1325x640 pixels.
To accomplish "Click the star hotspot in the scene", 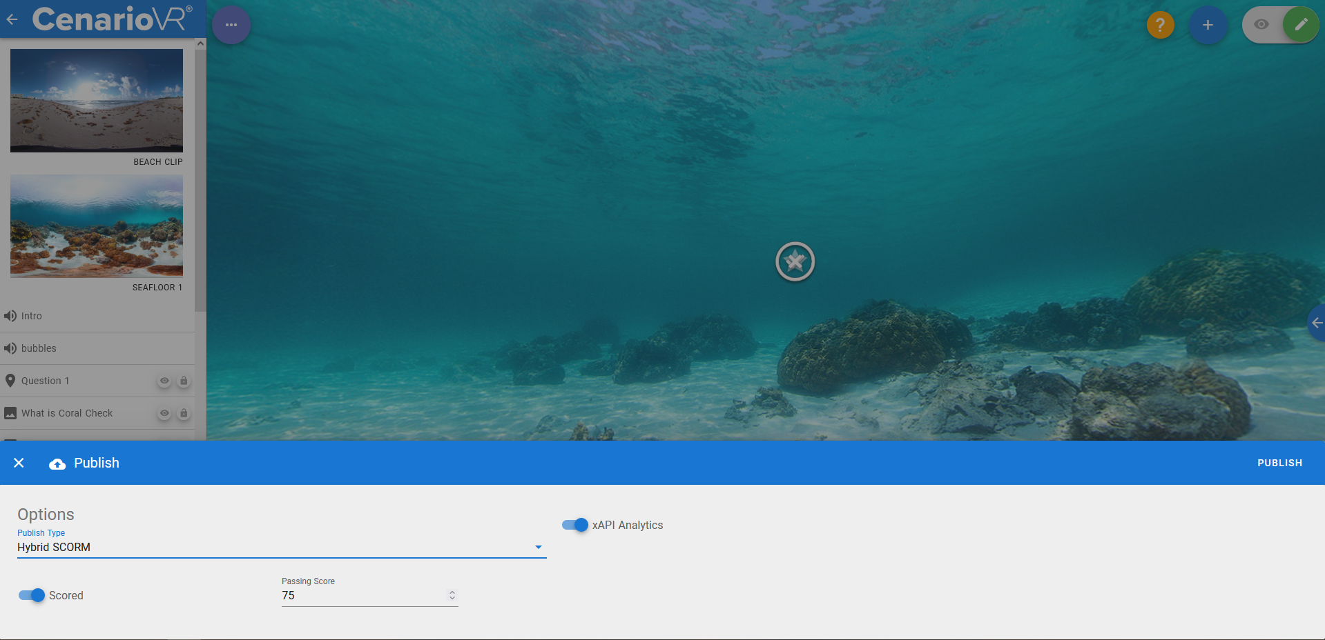I will [795, 261].
